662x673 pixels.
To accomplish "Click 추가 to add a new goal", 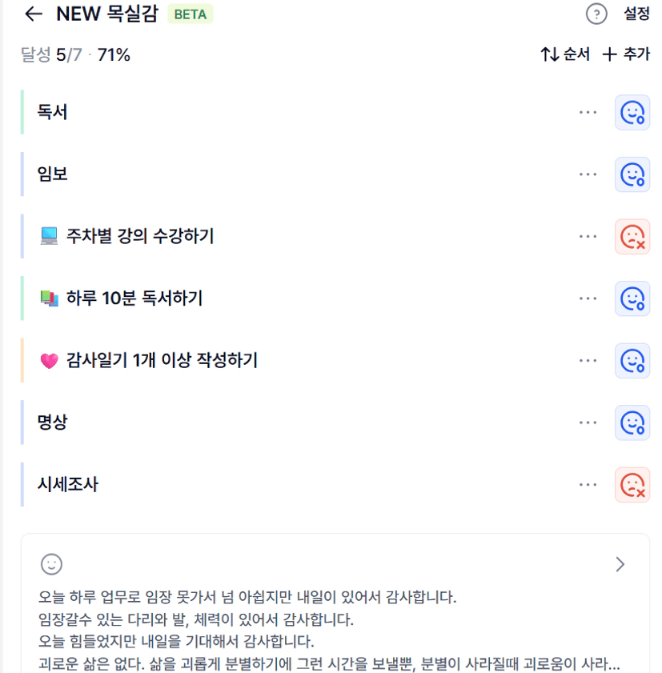I will coord(626,54).
